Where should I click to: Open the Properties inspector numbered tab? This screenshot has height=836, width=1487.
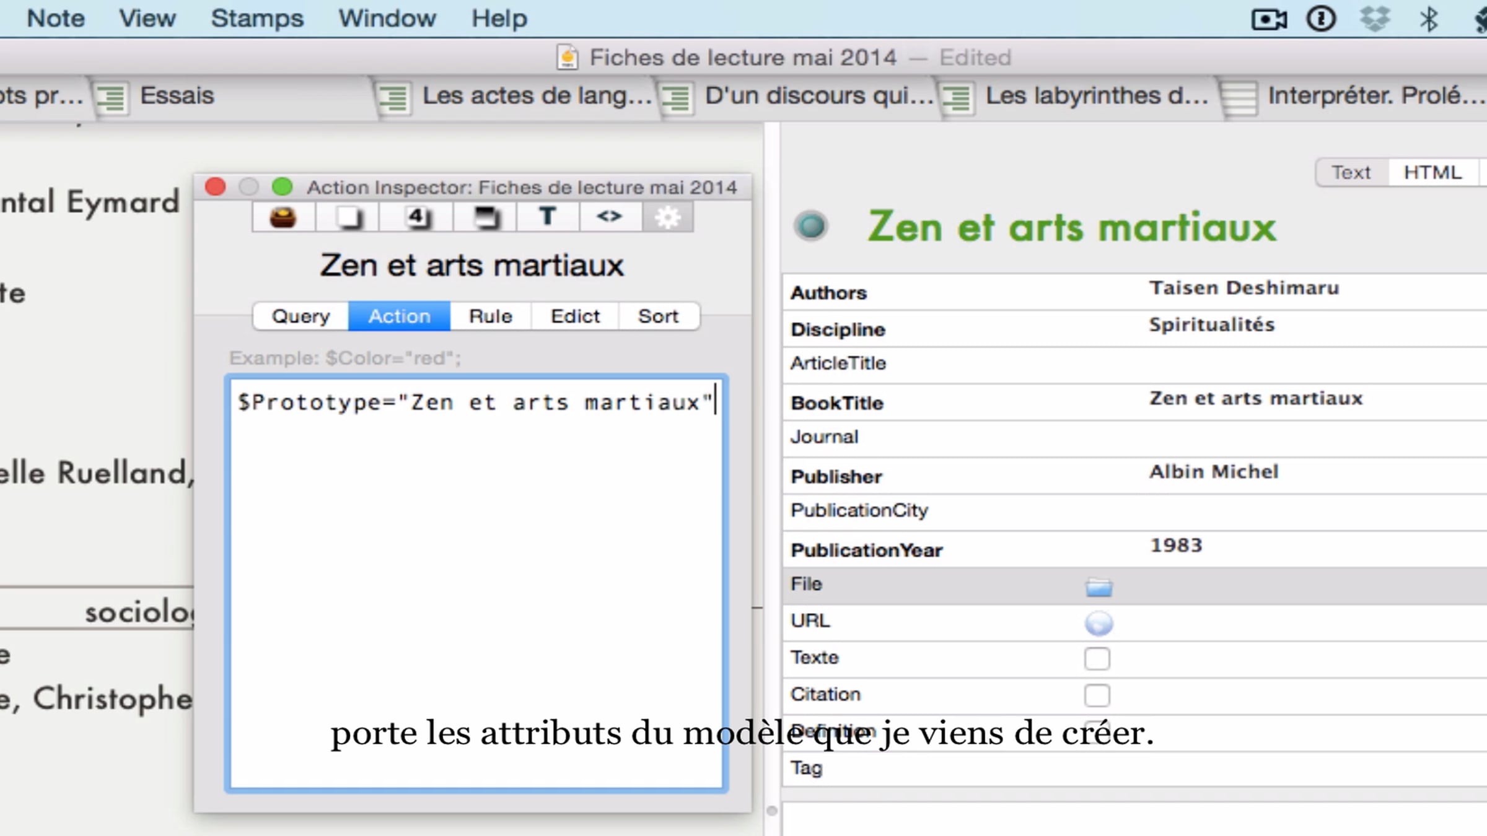(x=417, y=217)
